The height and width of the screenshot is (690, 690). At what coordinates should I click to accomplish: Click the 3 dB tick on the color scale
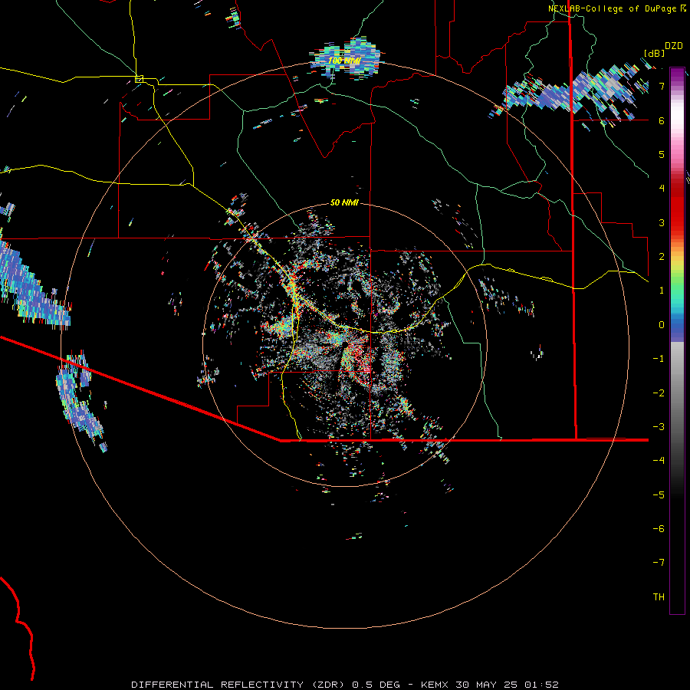662,222
